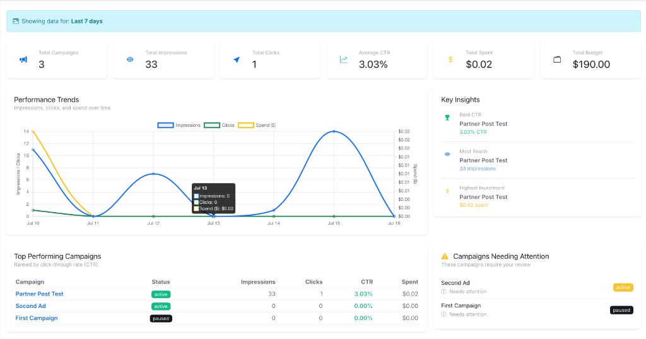Click the trophy icon beside Best CTR

447,117
